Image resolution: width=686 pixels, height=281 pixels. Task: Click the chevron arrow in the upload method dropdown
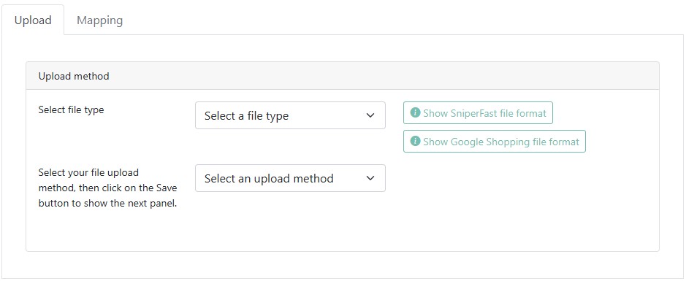coord(370,178)
